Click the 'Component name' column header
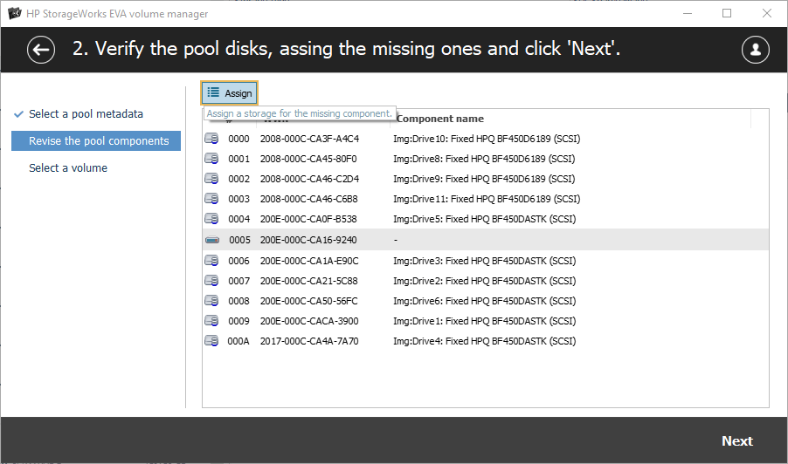Image resolution: width=788 pixels, height=464 pixels. (x=439, y=119)
